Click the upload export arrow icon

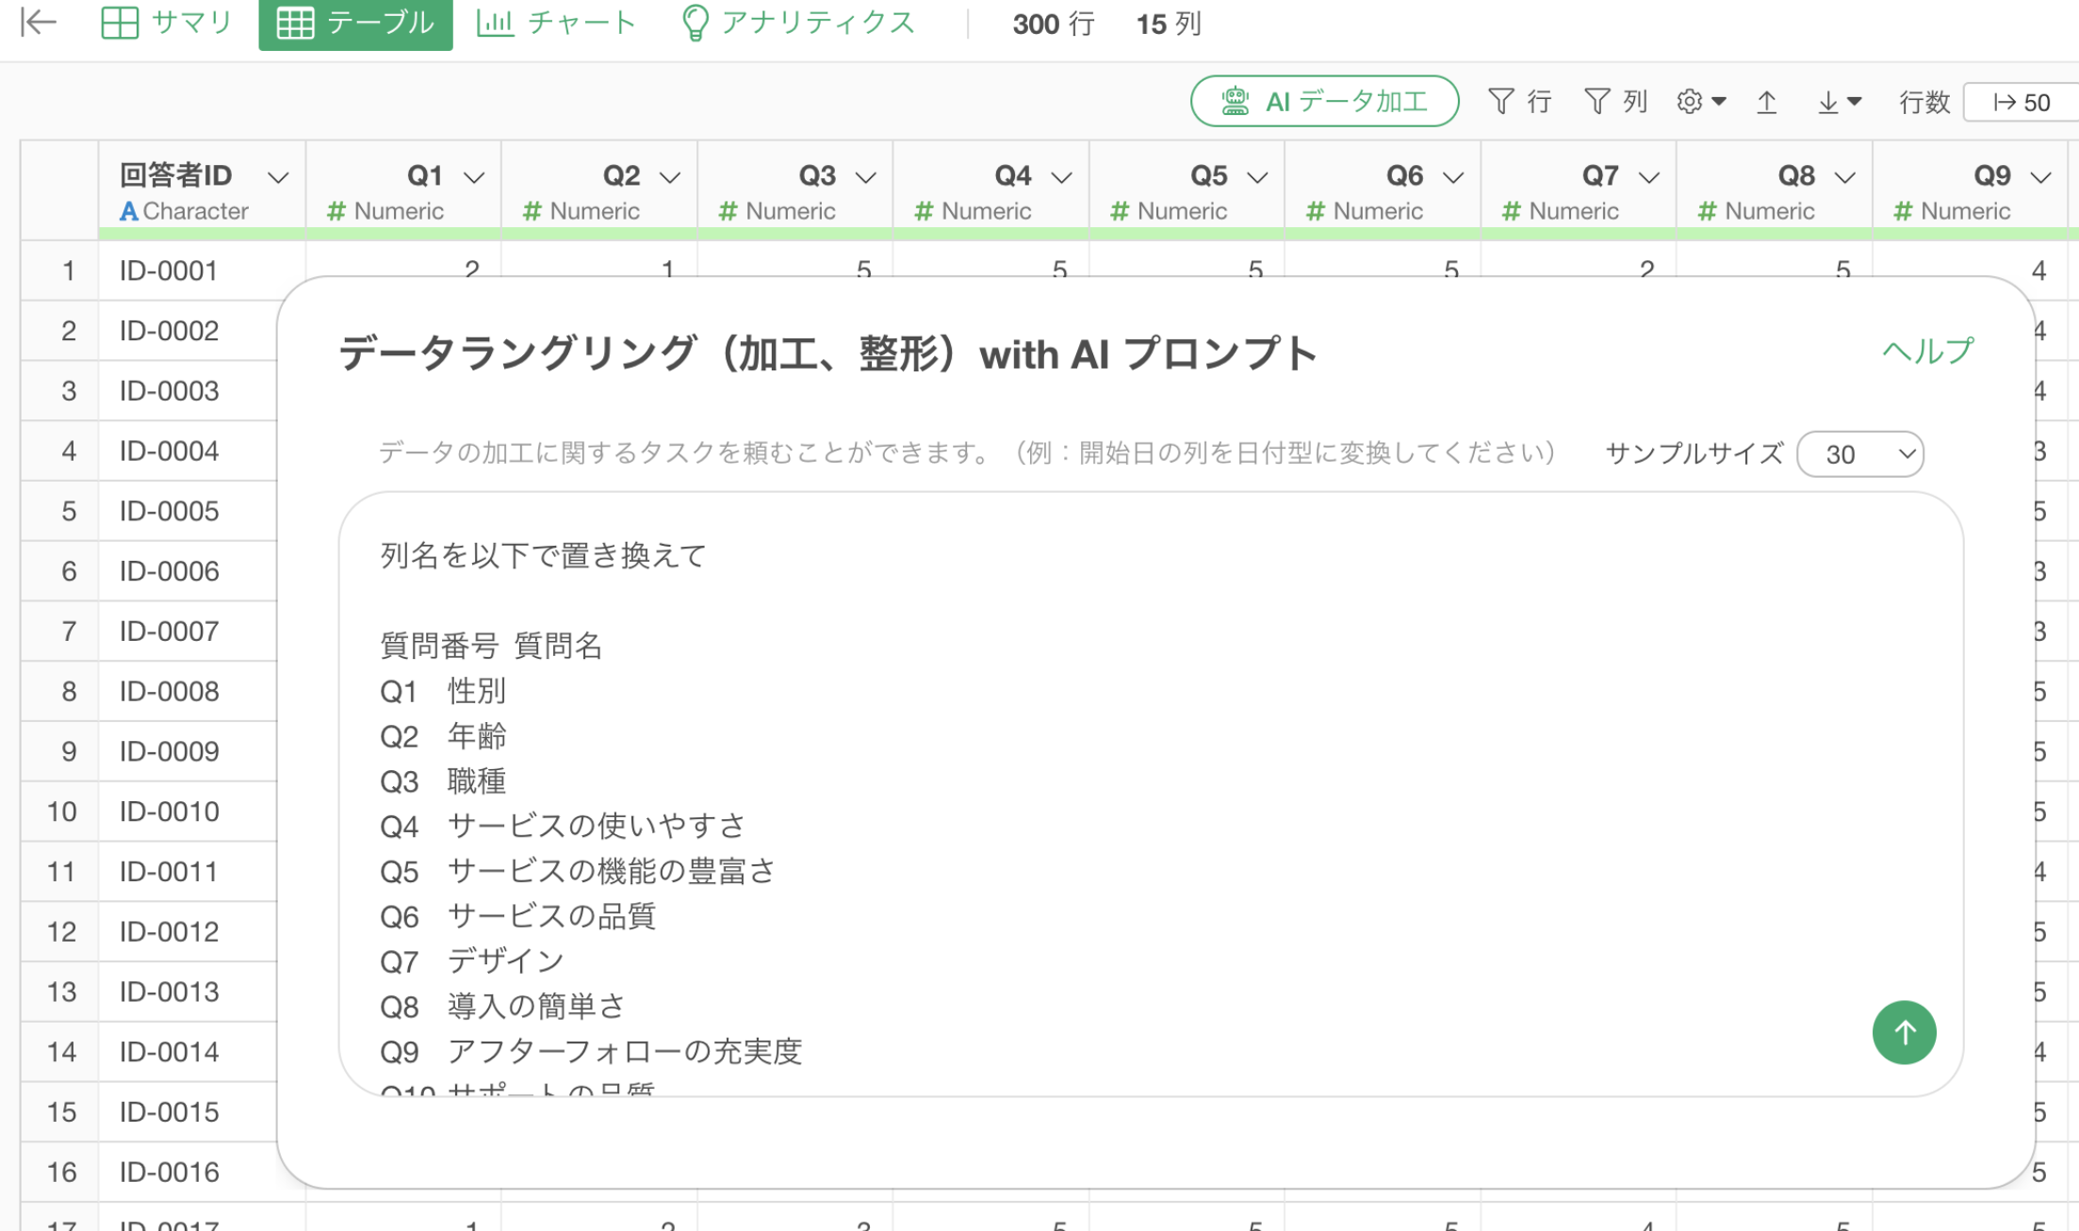(1767, 102)
